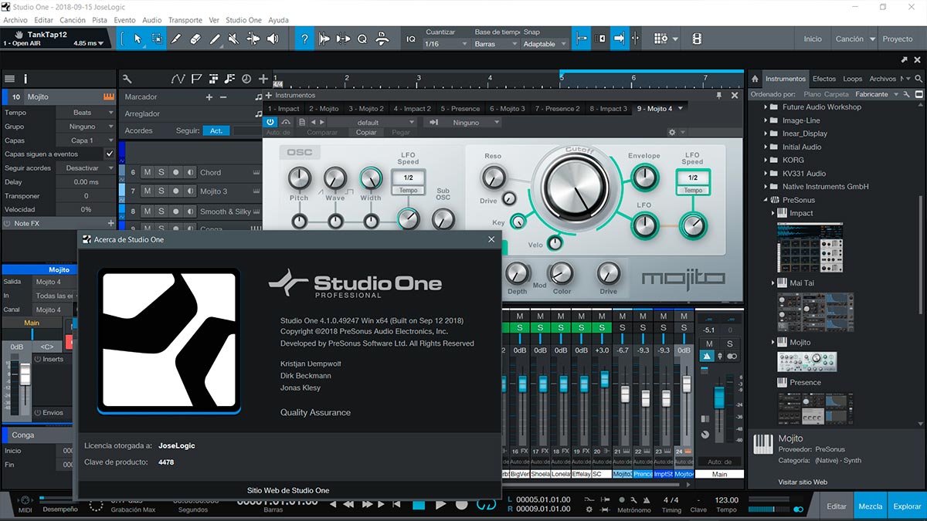
Task: Select the Range tool in the toolbar
Action: click(158, 39)
